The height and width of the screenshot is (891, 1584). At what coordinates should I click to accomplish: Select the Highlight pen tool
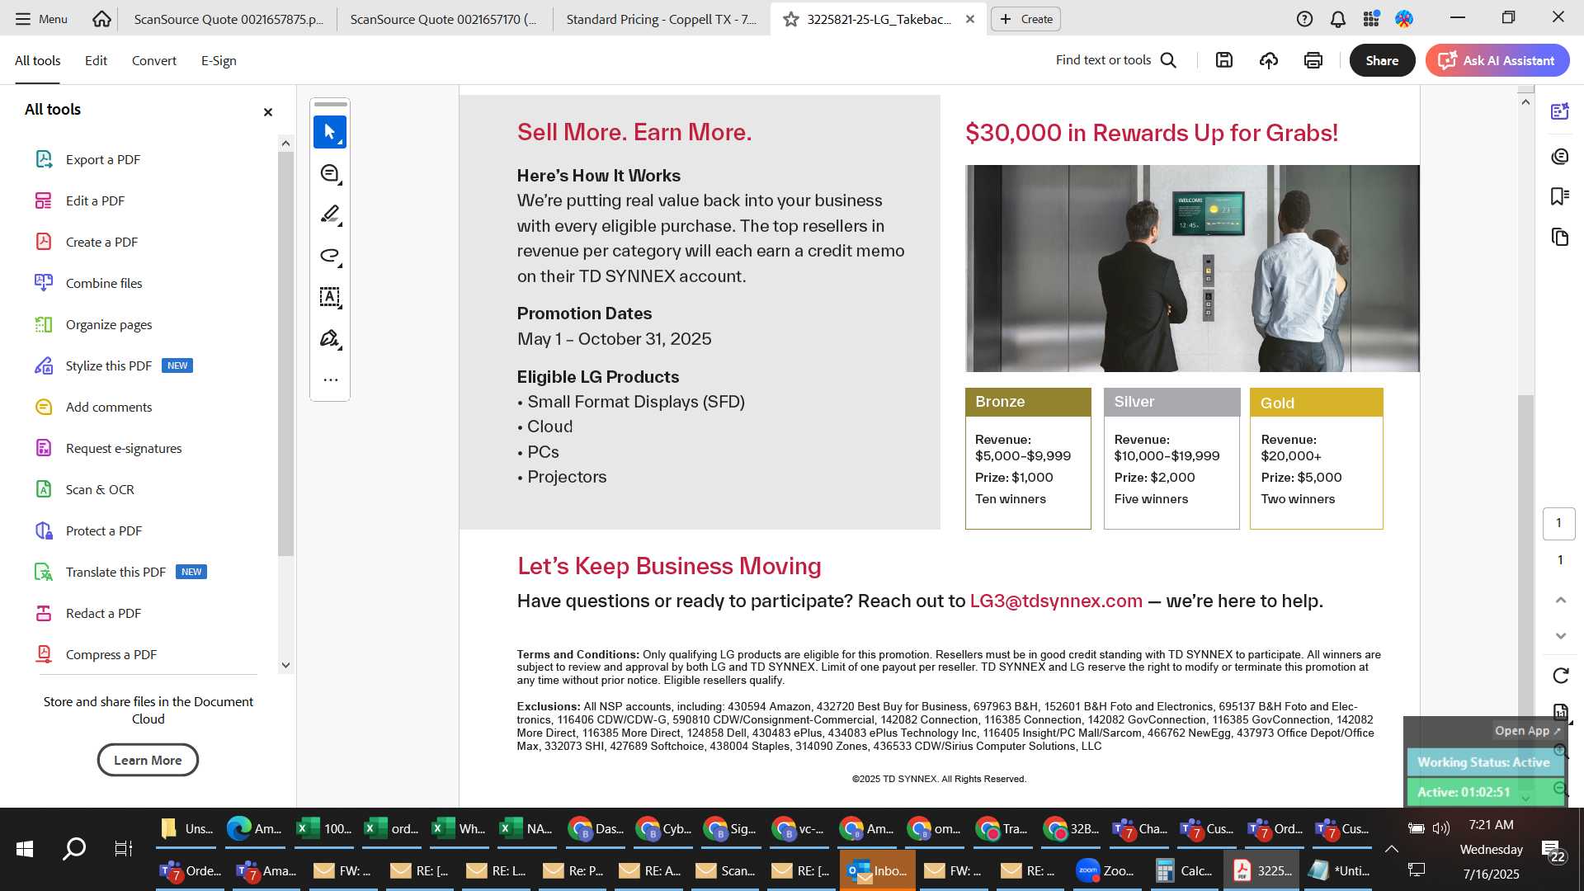[x=330, y=214]
